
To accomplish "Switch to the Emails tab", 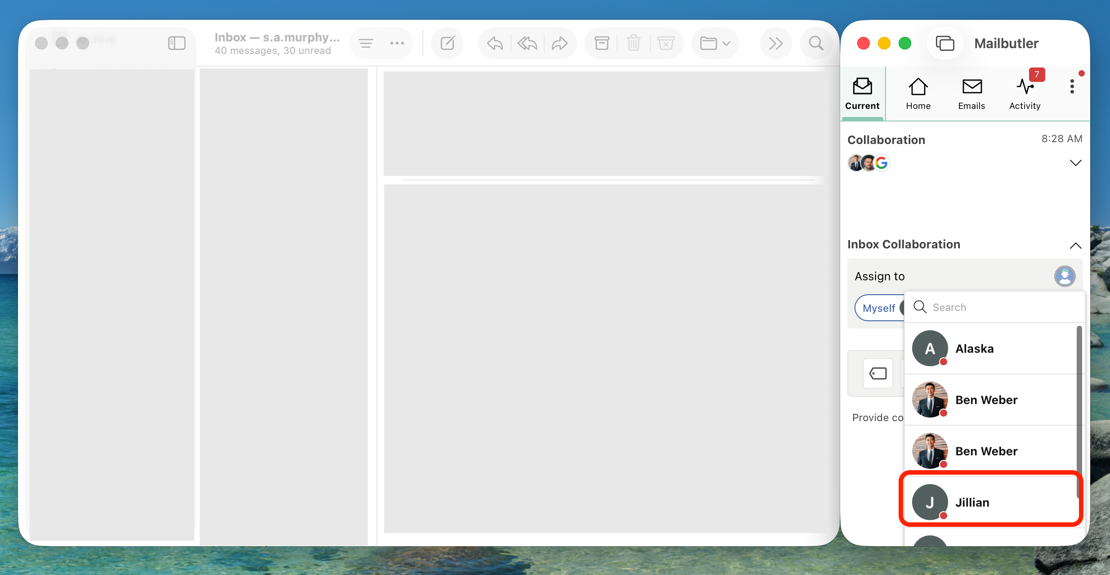I will [x=971, y=94].
